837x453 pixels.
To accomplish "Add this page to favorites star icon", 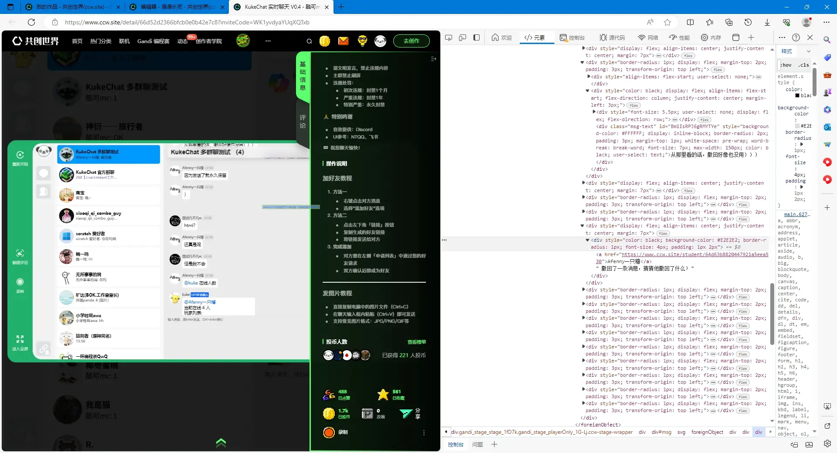I will coord(667,22).
